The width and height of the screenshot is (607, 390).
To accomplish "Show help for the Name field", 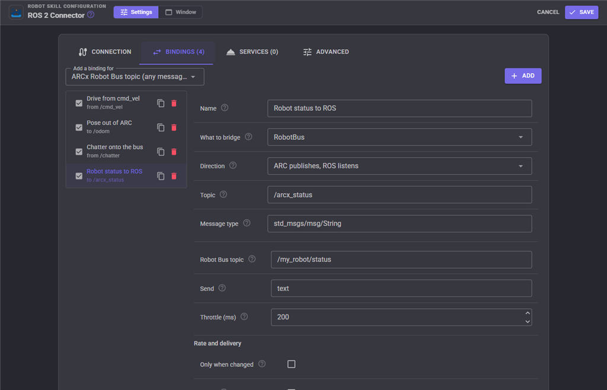I will pos(225,108).
